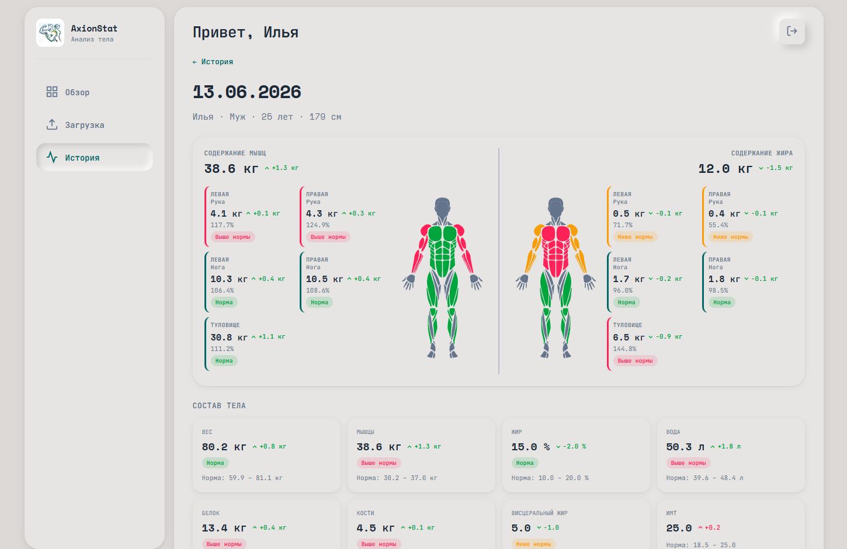Click the 124.9% value under Правая Рука
The image size is (847, 549).
318,225
